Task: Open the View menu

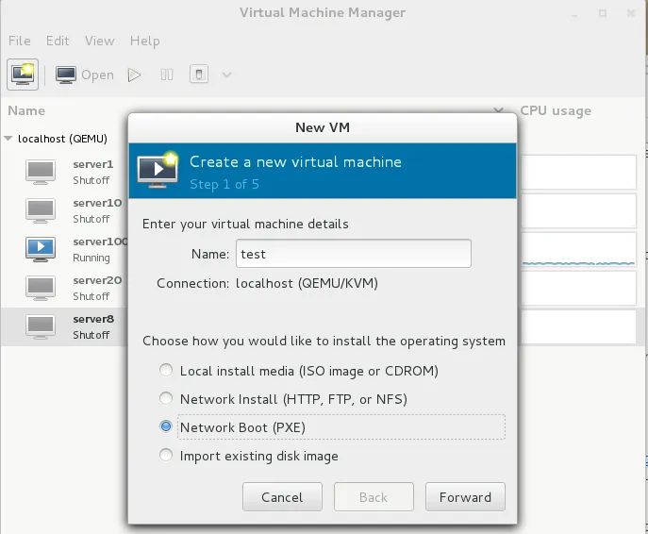Action: pyautogui.click(x=100, y=41)
